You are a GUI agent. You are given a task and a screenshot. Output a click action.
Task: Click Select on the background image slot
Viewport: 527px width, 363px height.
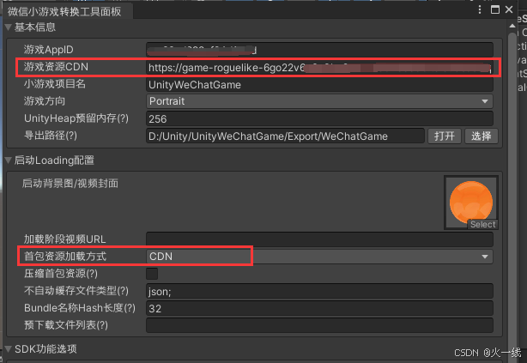(x=482, y=225)
